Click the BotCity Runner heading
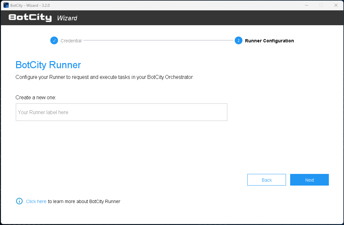 [x=48, y=65]
